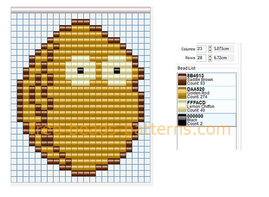269x197 pixels.
Task: Increase Columns with the up stepper arrow
Action: point(210,47)
